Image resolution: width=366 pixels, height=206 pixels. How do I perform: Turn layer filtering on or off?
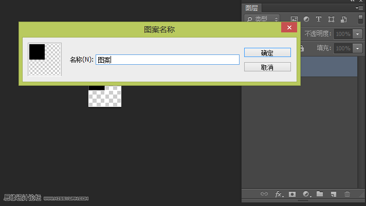[x=360, y=18]
